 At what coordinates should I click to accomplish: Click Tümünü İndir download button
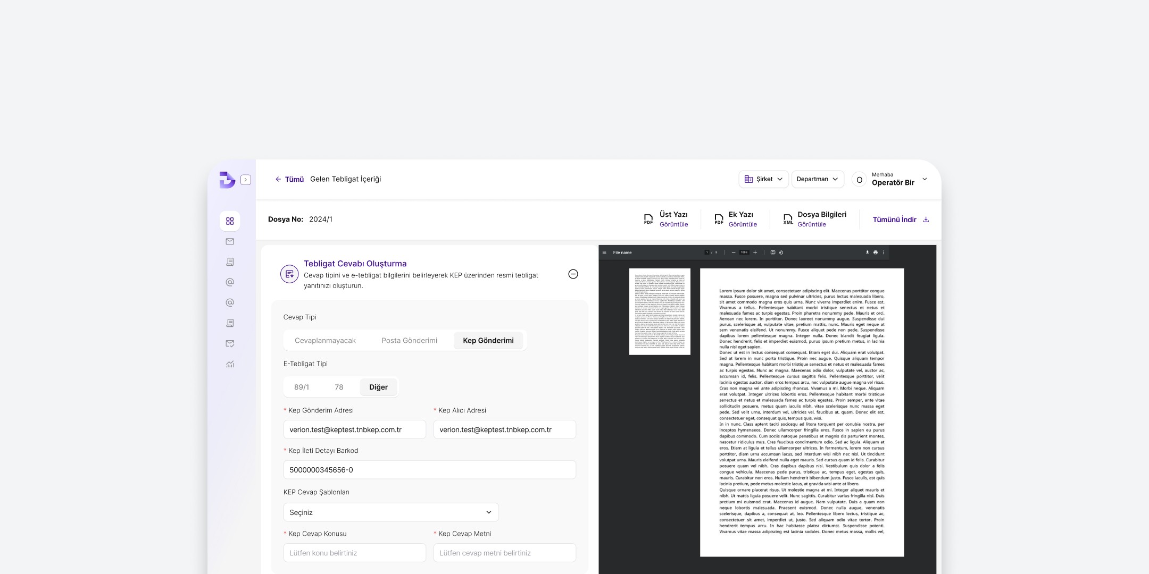coord(901,220)
